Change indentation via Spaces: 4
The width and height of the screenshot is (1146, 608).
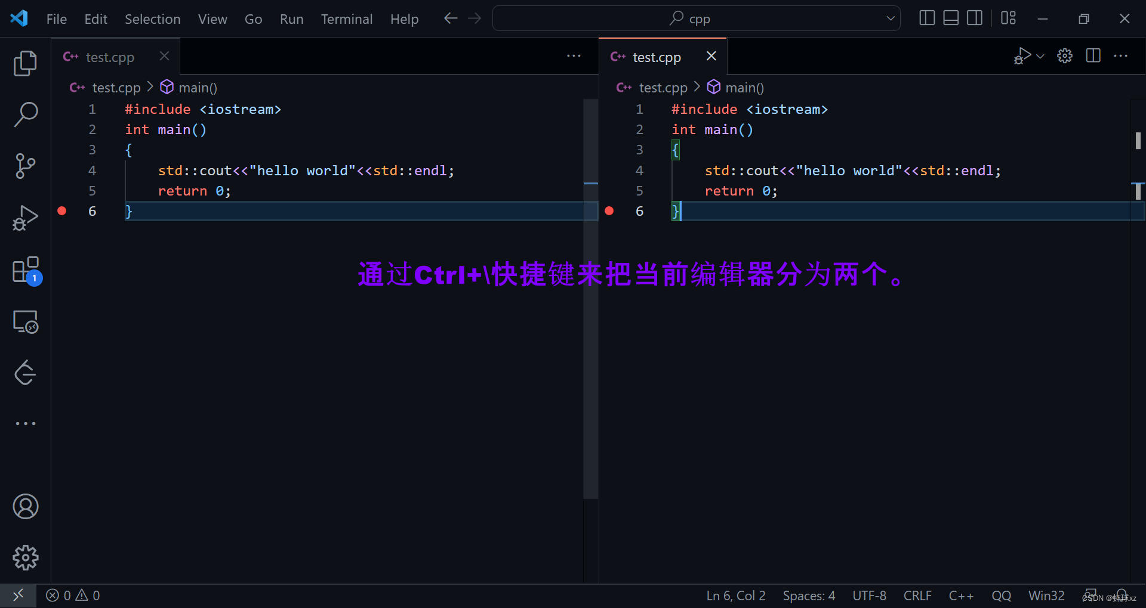pyautogui.click(x=809, y=595)
